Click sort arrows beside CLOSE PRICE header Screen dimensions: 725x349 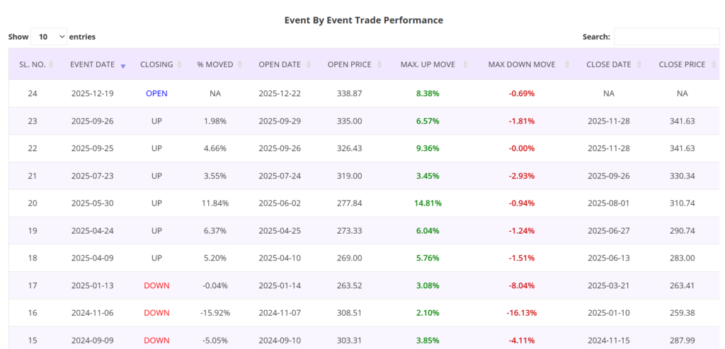[x=712, y=64]
